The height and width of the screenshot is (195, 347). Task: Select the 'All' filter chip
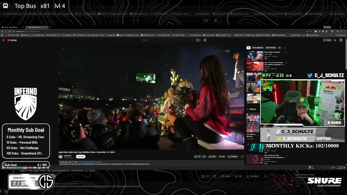pos(248,48)
